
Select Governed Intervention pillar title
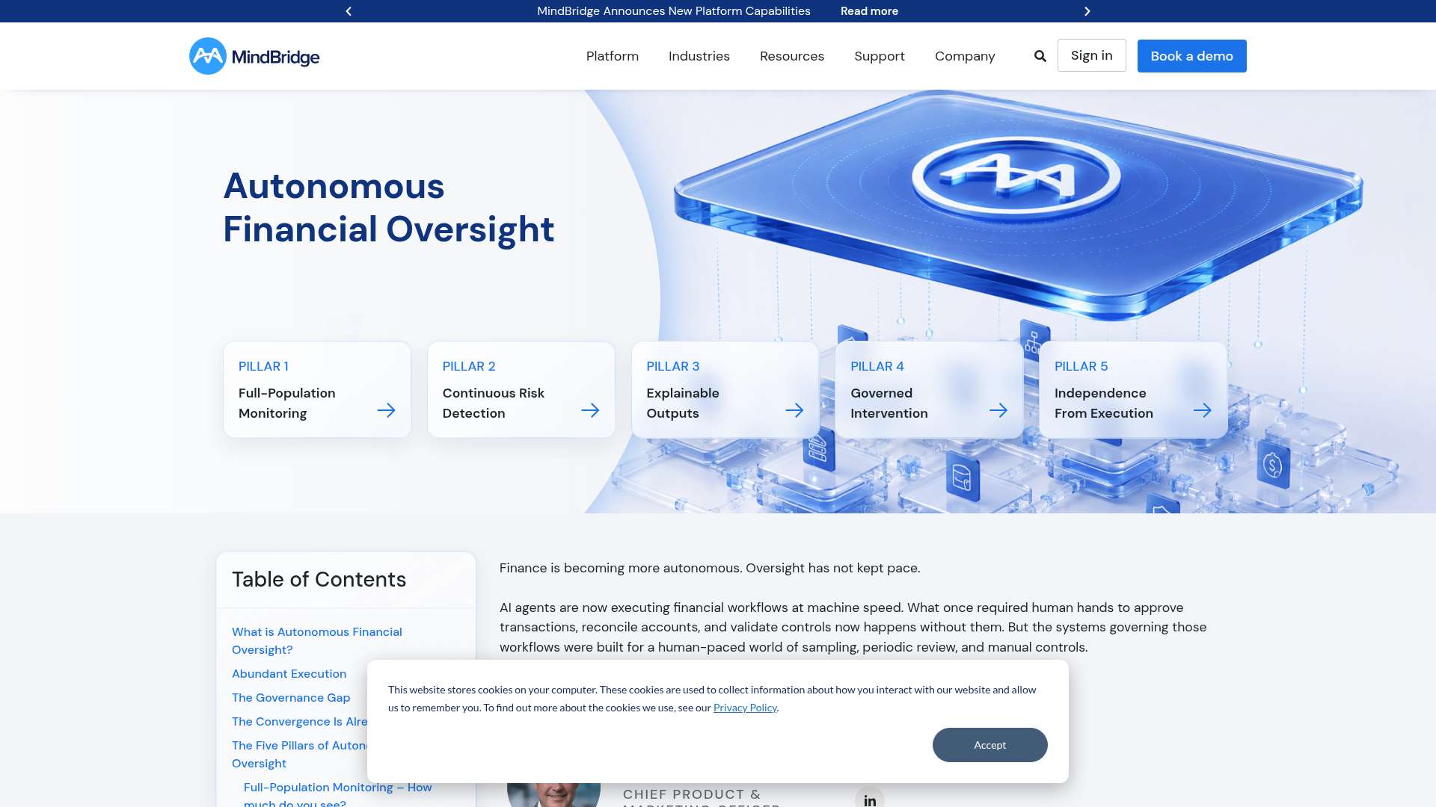click(x=889, y=403)
